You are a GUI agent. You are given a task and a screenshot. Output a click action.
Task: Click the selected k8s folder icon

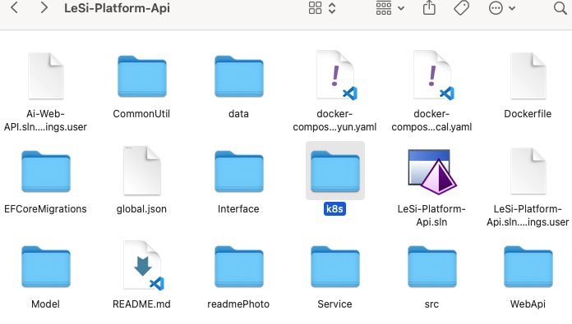(x=335, y=171)
